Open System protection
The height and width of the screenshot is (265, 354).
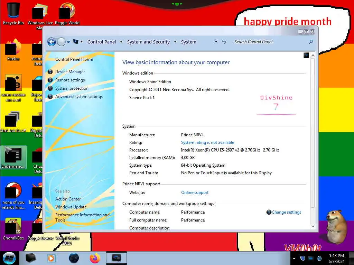72,88
